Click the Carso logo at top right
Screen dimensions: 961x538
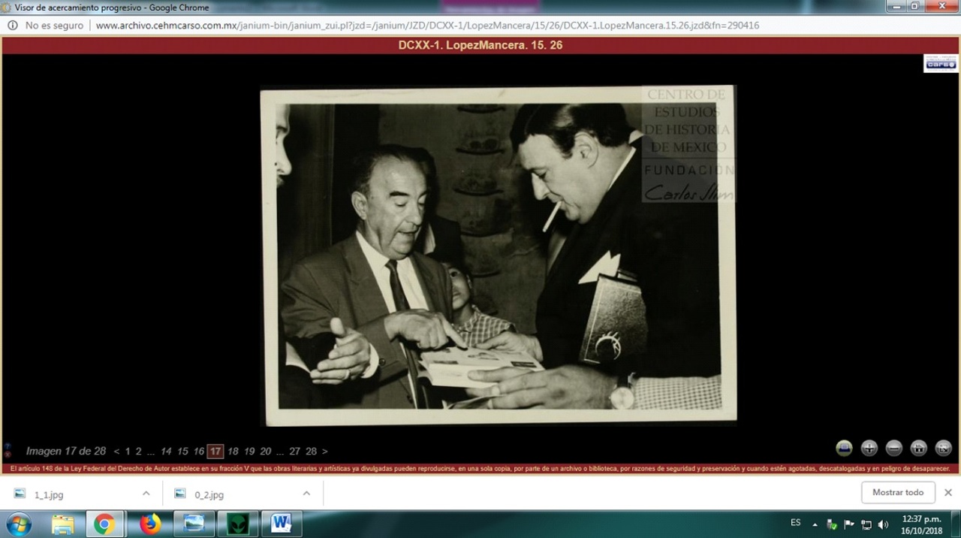coord(940,64)
